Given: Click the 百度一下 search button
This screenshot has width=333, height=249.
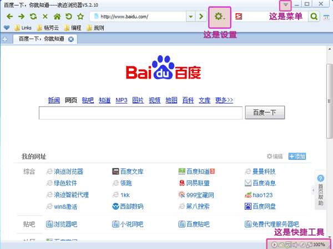Looking at the screenshot, I should [x=264, y=113].
